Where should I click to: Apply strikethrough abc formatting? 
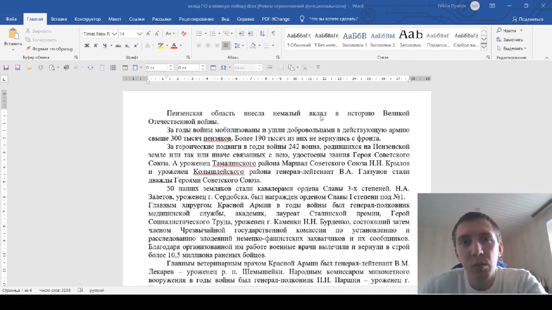click(118, 45)
